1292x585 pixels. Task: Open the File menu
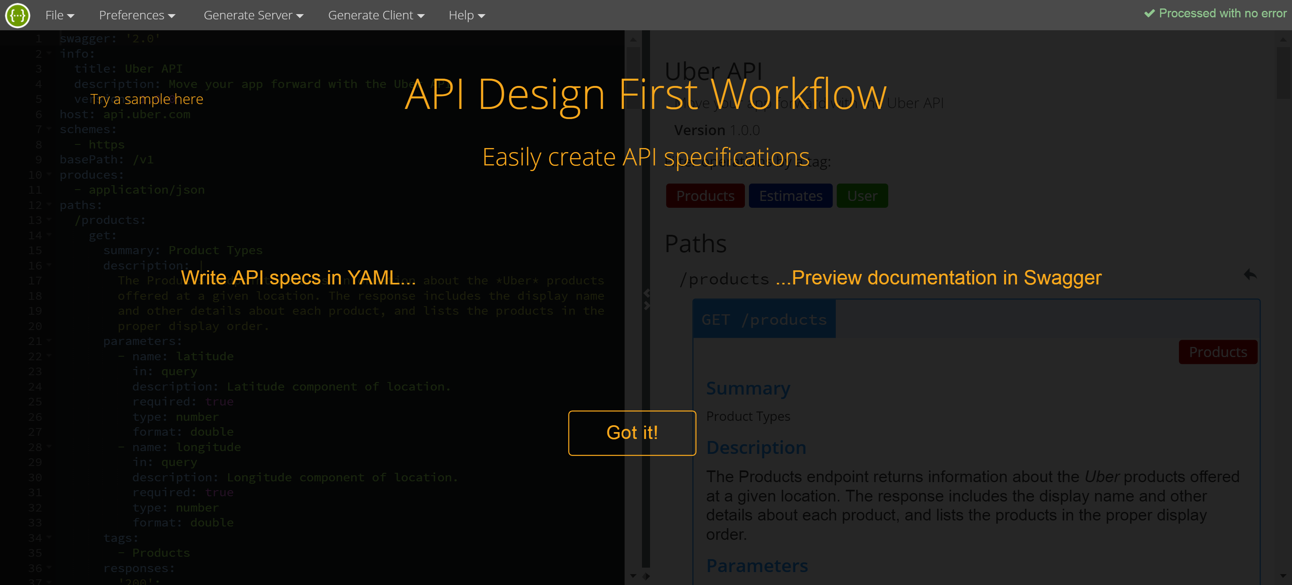(60, 16)
